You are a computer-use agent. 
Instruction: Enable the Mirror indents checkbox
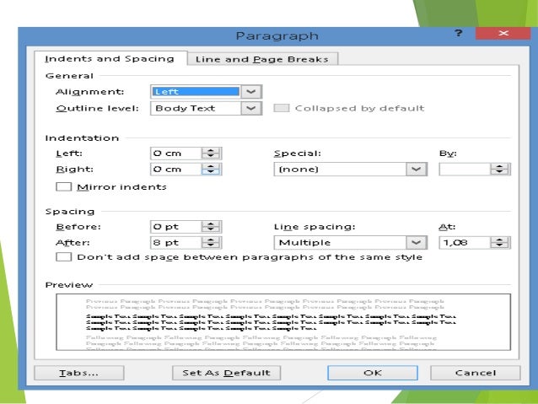(64, 186)
